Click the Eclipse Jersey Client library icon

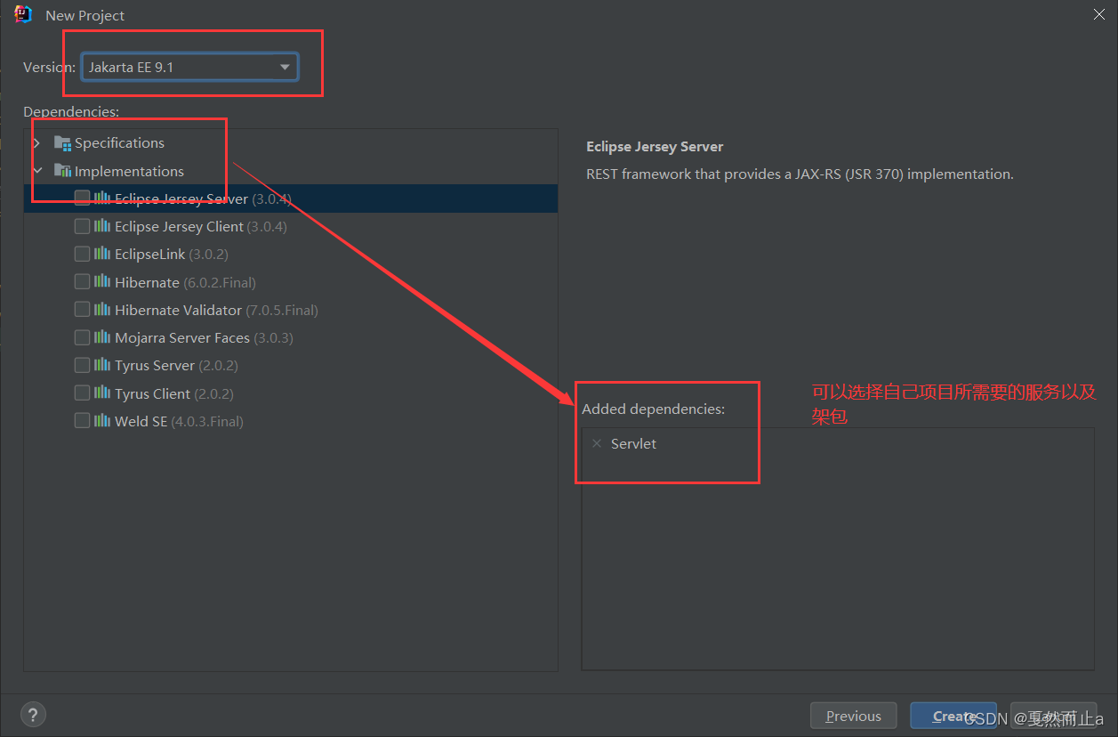pyautogui.click(x=102, y=226)
